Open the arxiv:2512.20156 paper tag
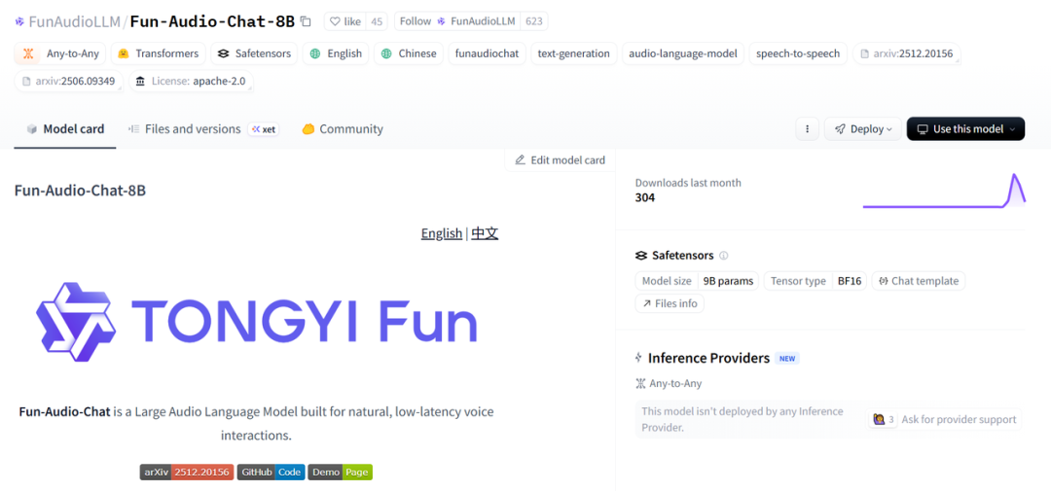1051x491 pixels. (x=906, y=53)
